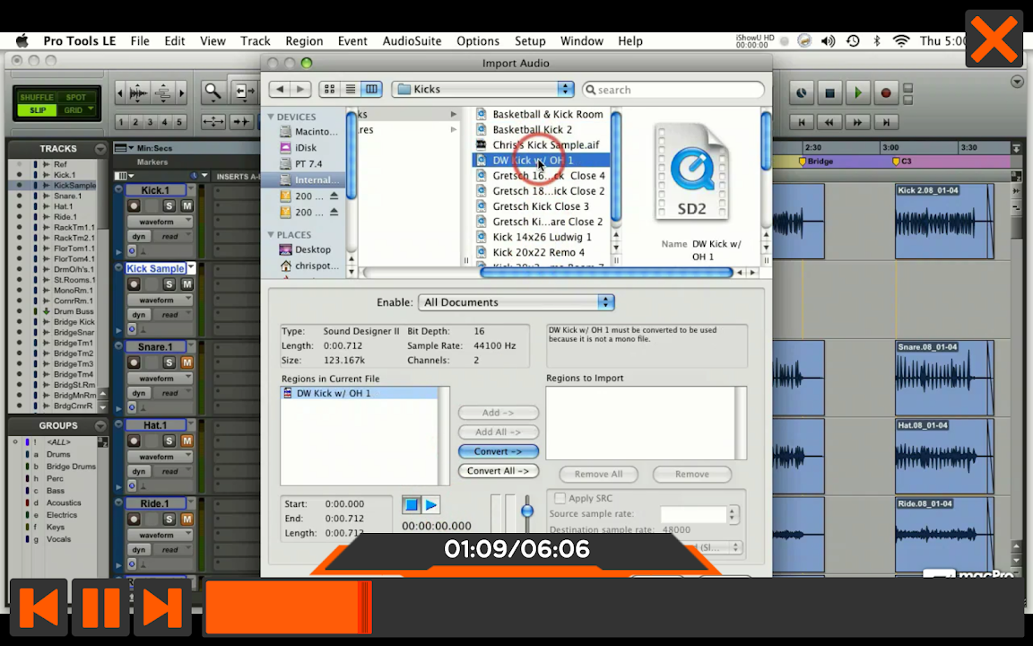1033x646 pixels.
Task: Stop the audio preview in Import dialog
Action: 411,505
